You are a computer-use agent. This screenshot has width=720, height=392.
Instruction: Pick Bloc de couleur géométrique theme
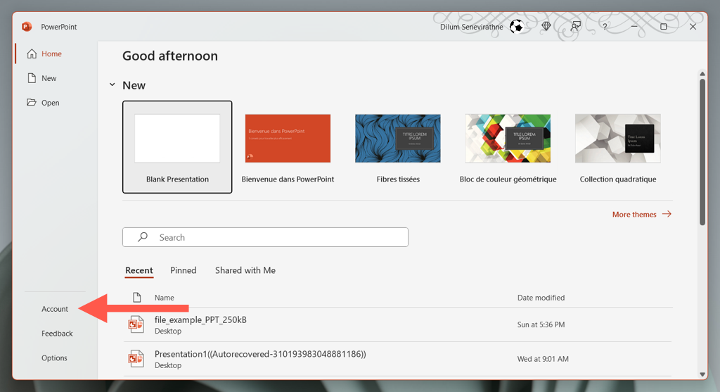coord(508,147)
